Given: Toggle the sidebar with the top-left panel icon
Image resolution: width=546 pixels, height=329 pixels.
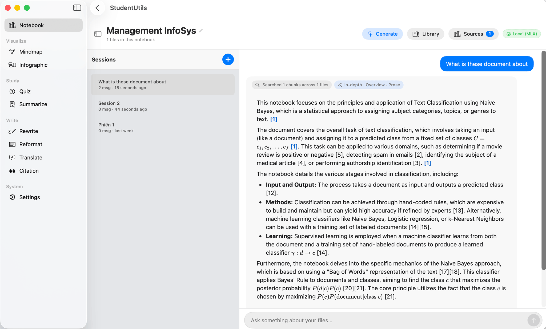Looking at the screenshot, I should (77, 8).
